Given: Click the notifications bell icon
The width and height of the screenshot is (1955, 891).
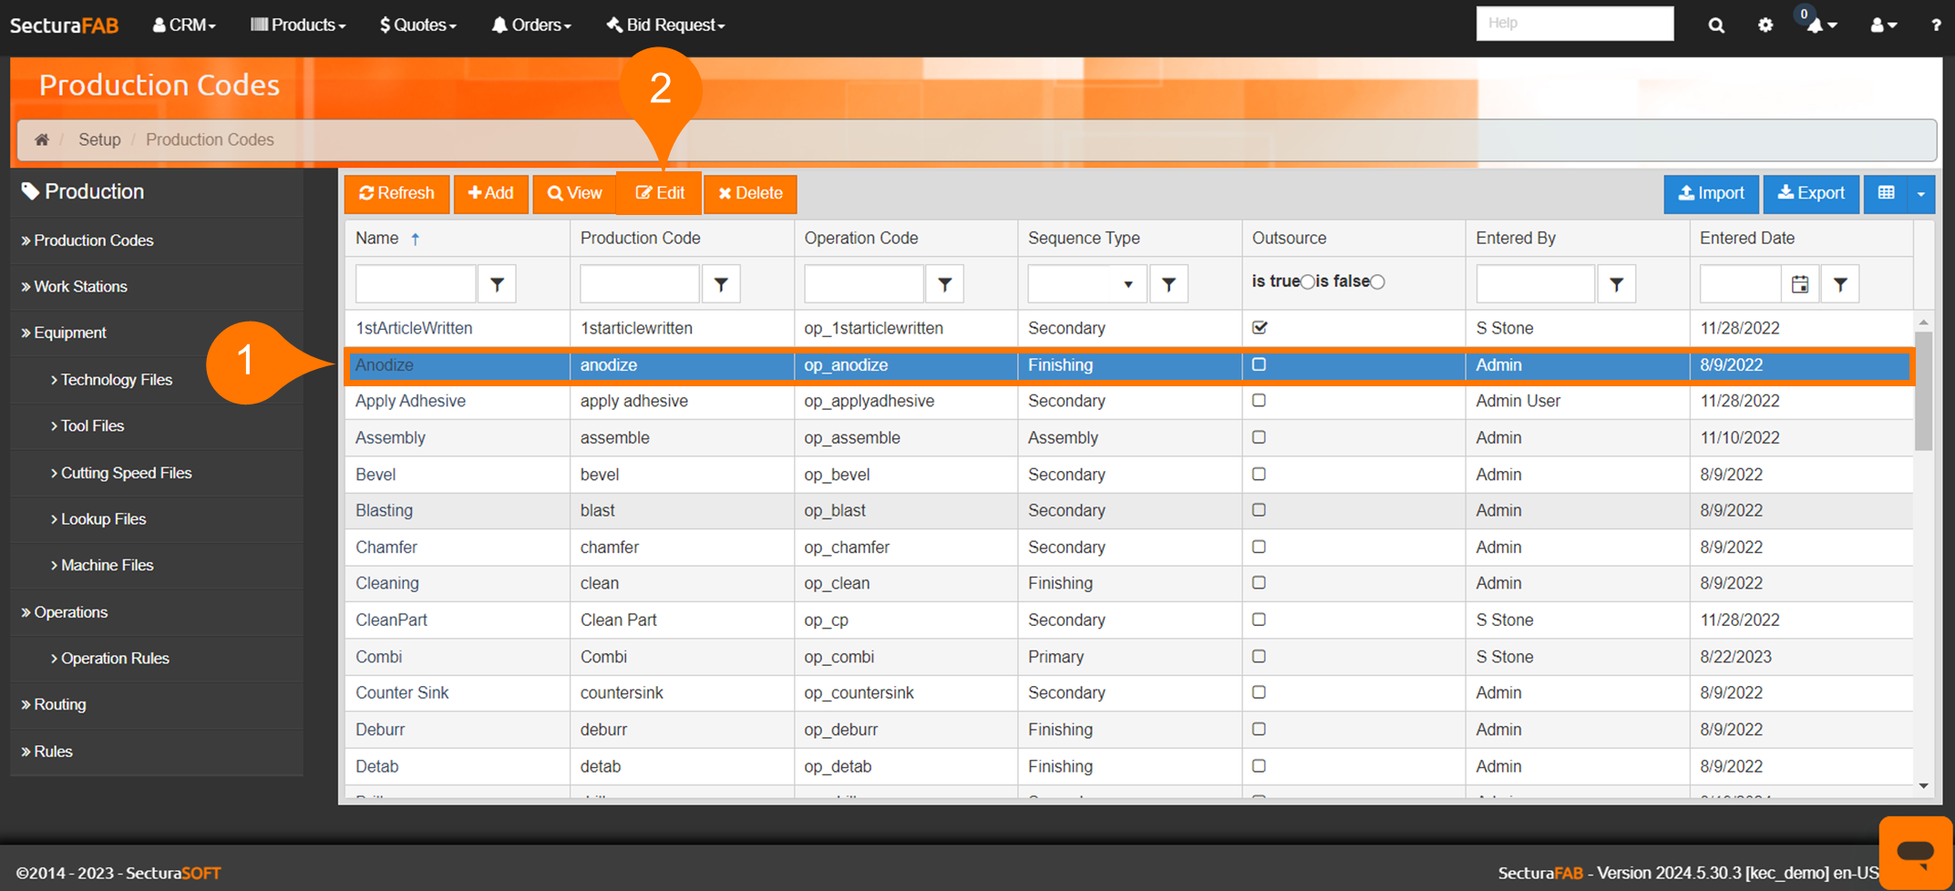Looking at the screenshot, I should (x=1816, y=26).
